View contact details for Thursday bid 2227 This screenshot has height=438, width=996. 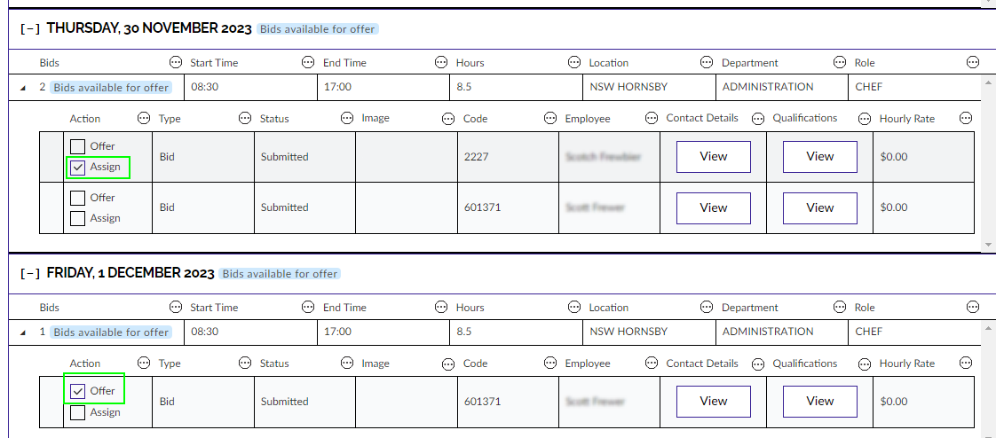click(x=713, y=157)
